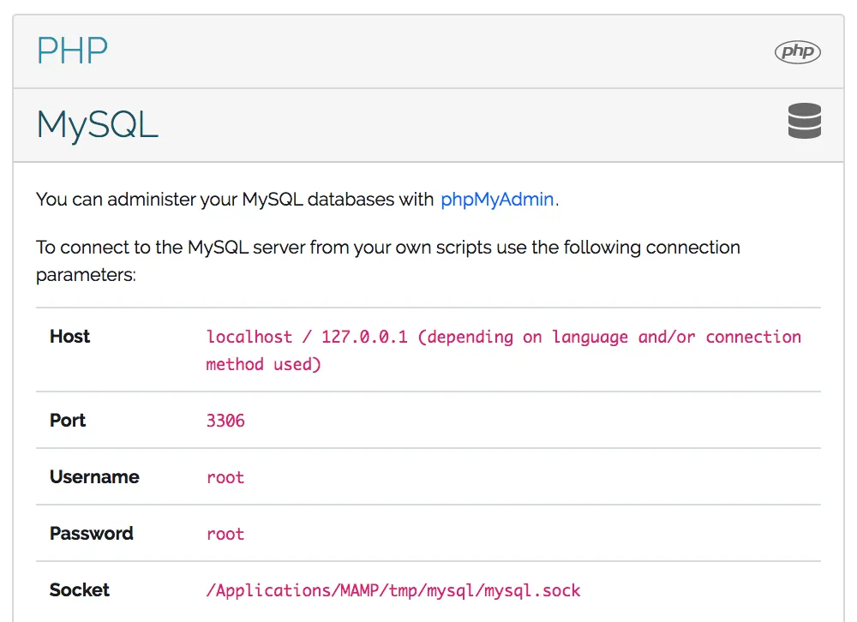Collapse the MySQL section header
Viewport: 857px width, 622px height.
(428, 125)
